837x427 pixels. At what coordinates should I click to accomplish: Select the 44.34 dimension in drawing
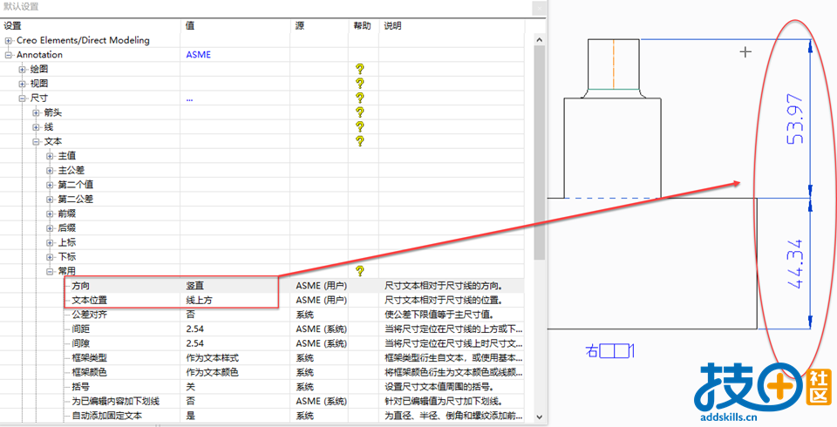coord(795,264)
